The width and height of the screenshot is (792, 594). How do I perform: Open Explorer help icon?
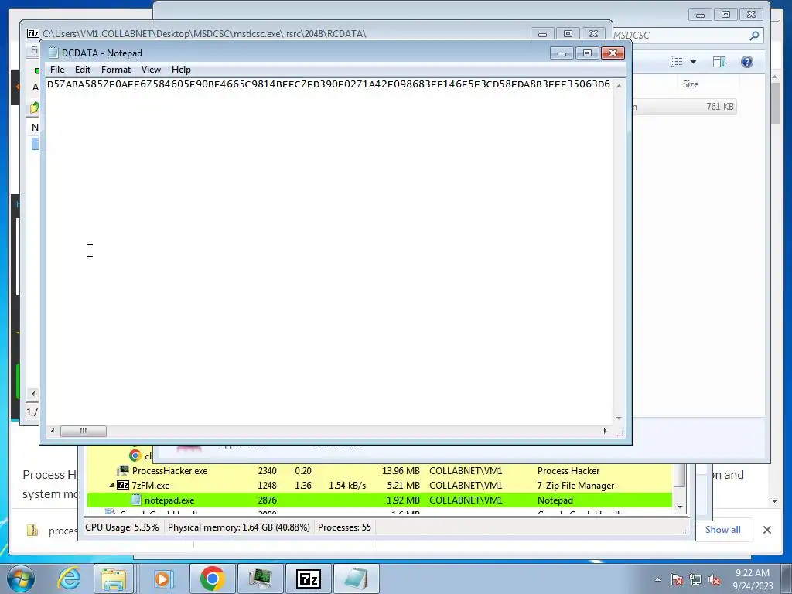747,62
